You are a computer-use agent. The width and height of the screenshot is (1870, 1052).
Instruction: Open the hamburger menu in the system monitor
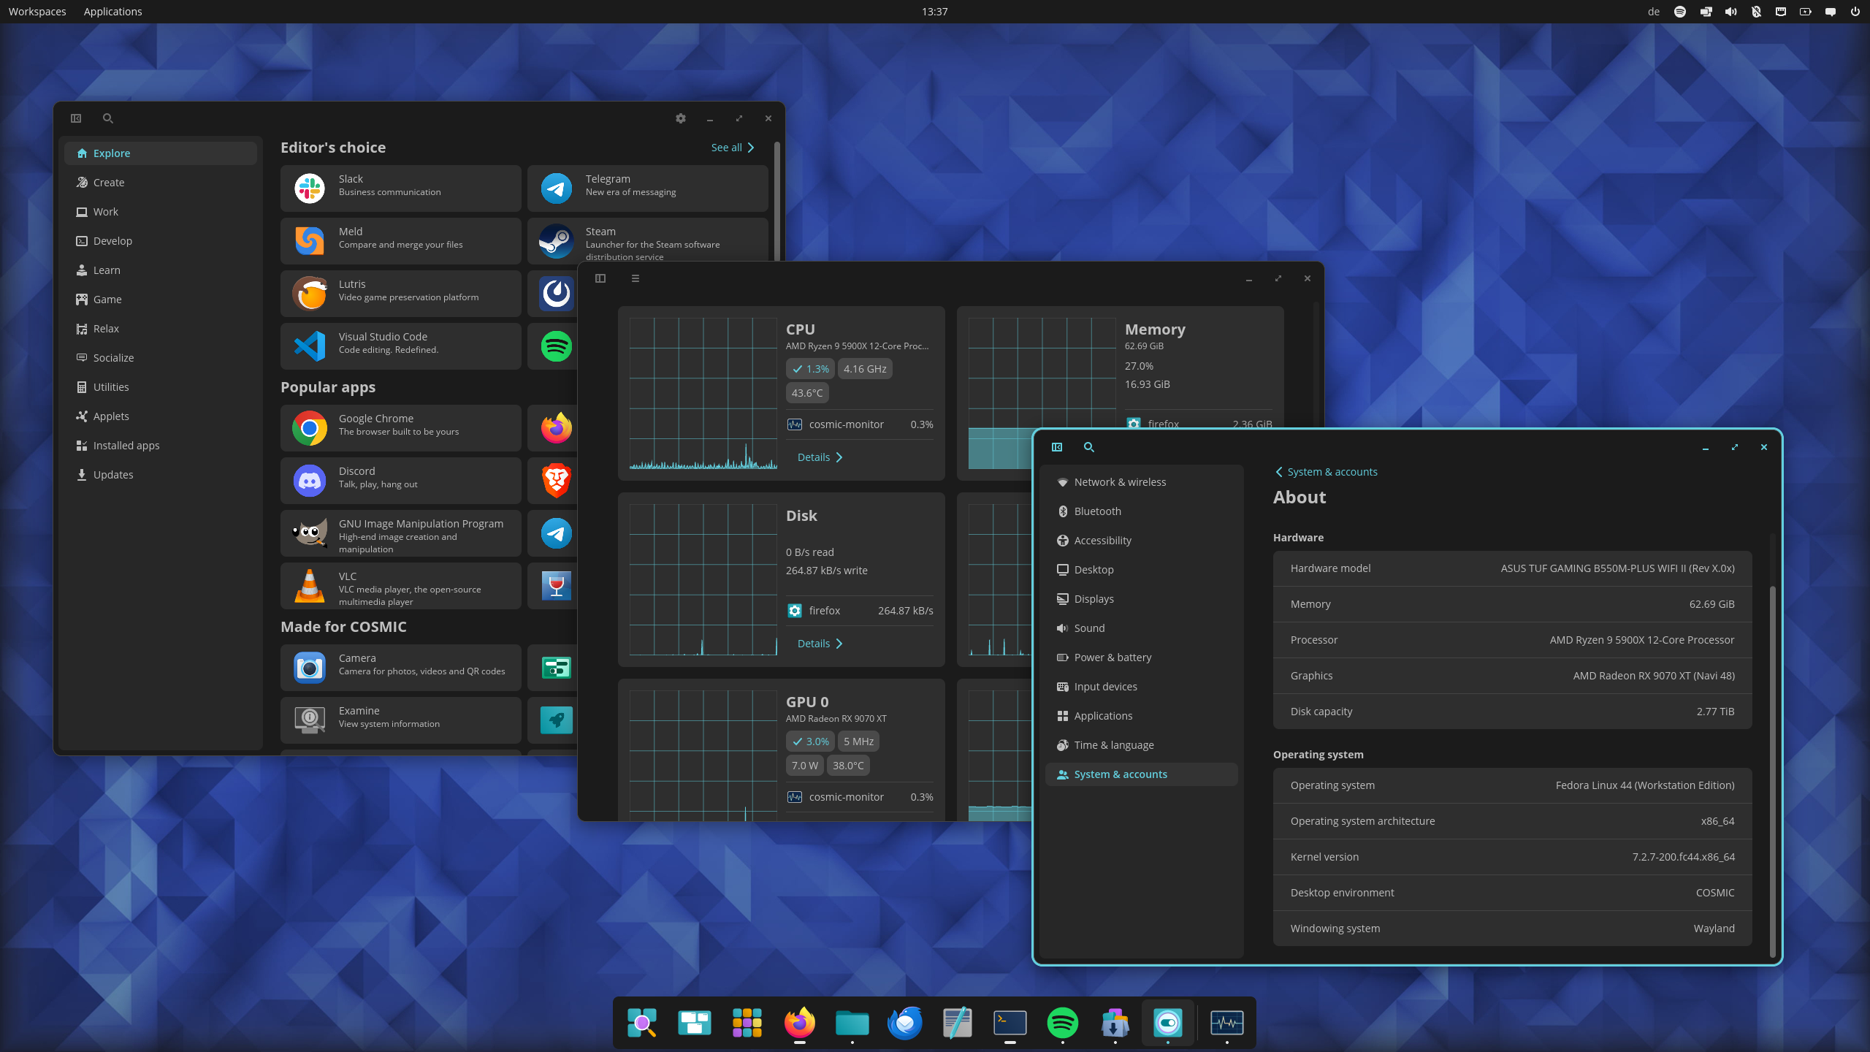point(636,278)
